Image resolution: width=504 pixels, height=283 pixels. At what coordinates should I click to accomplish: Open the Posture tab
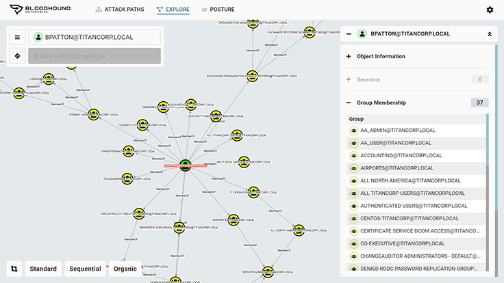(218, 10)
